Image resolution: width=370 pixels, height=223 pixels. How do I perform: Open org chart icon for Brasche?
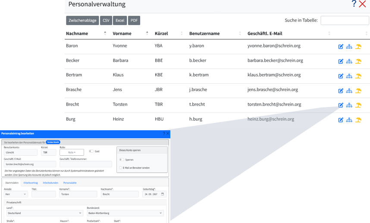point(349,91)
